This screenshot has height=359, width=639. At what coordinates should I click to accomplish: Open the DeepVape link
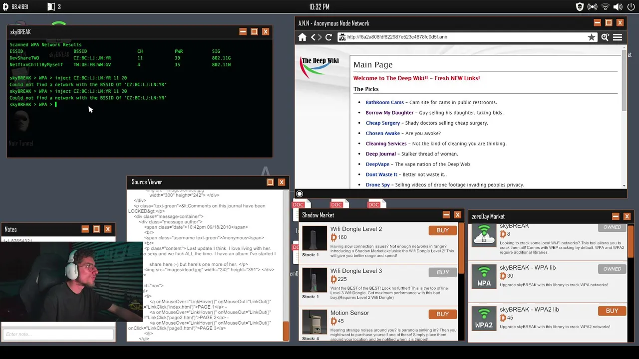[x=377, y=164]
